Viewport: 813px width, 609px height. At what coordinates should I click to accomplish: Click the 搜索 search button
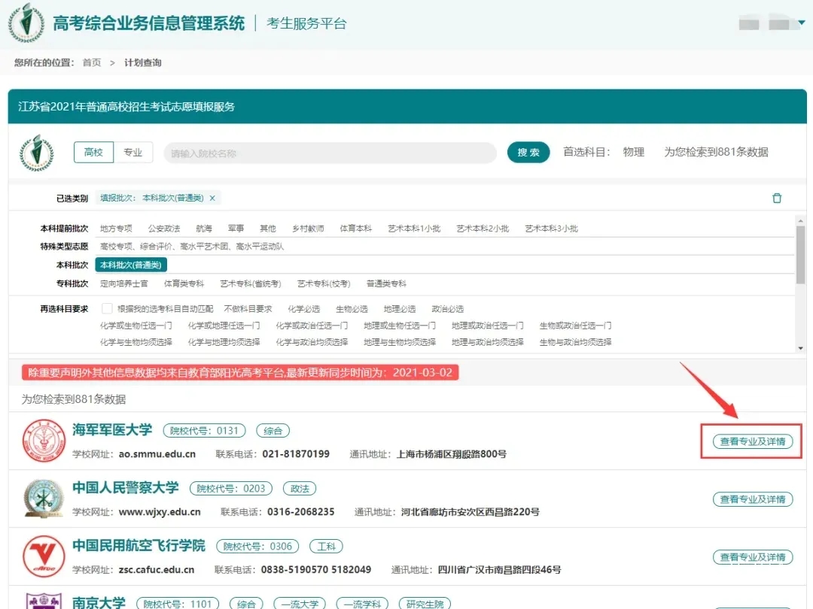pyautogui.click(x=528, y=153)
